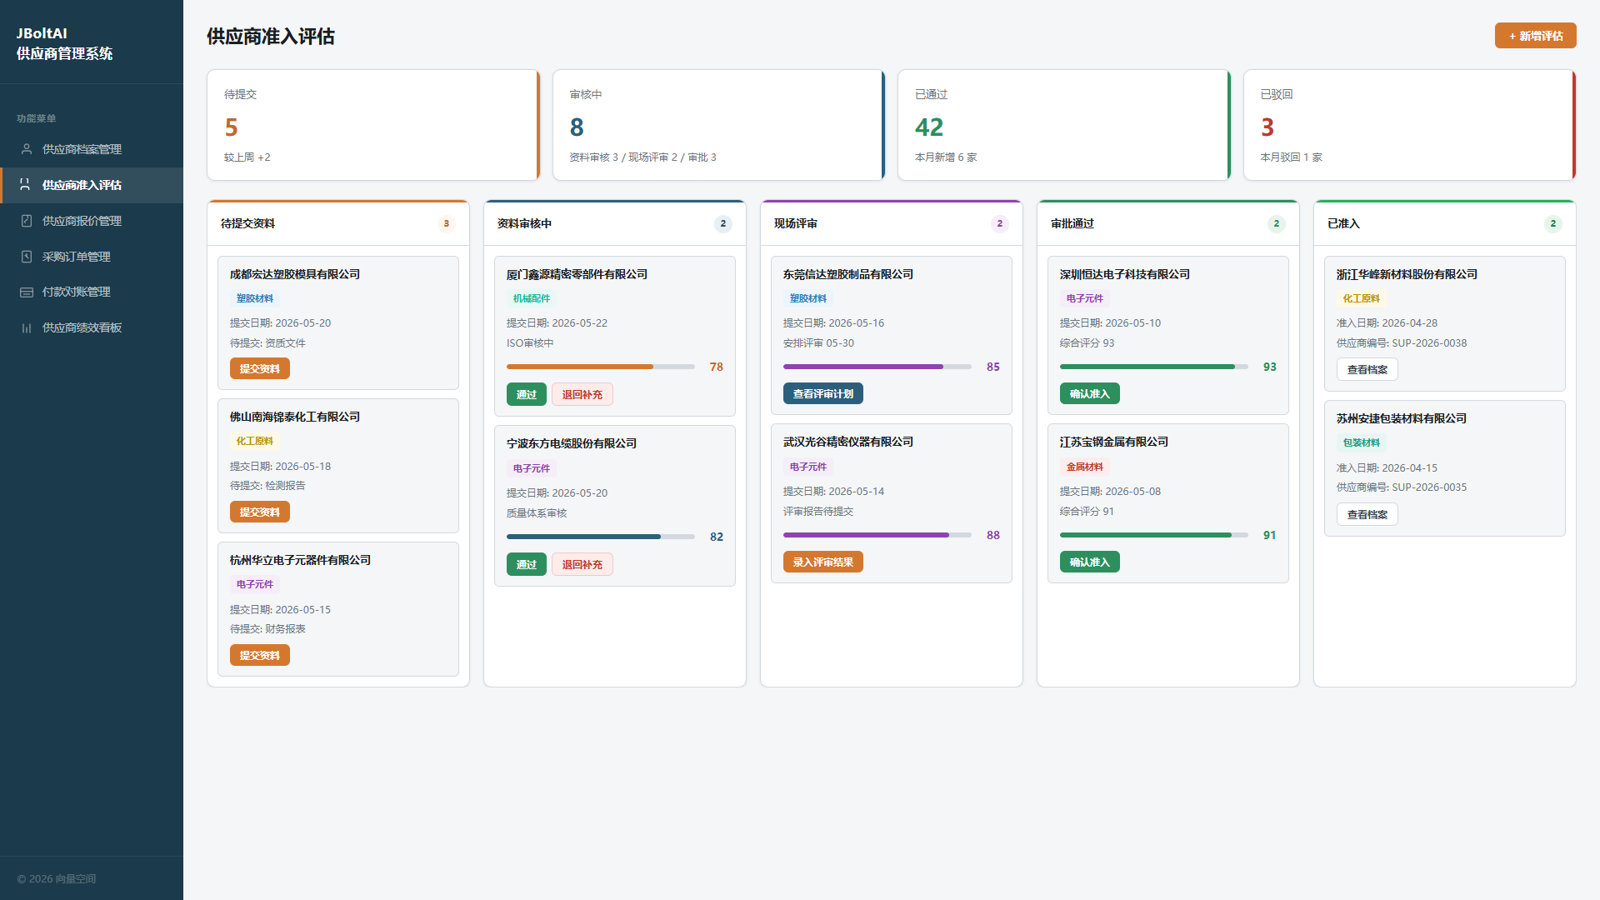Click the score 78 progress bar
1600x900 pixels.
coord(601,367)
